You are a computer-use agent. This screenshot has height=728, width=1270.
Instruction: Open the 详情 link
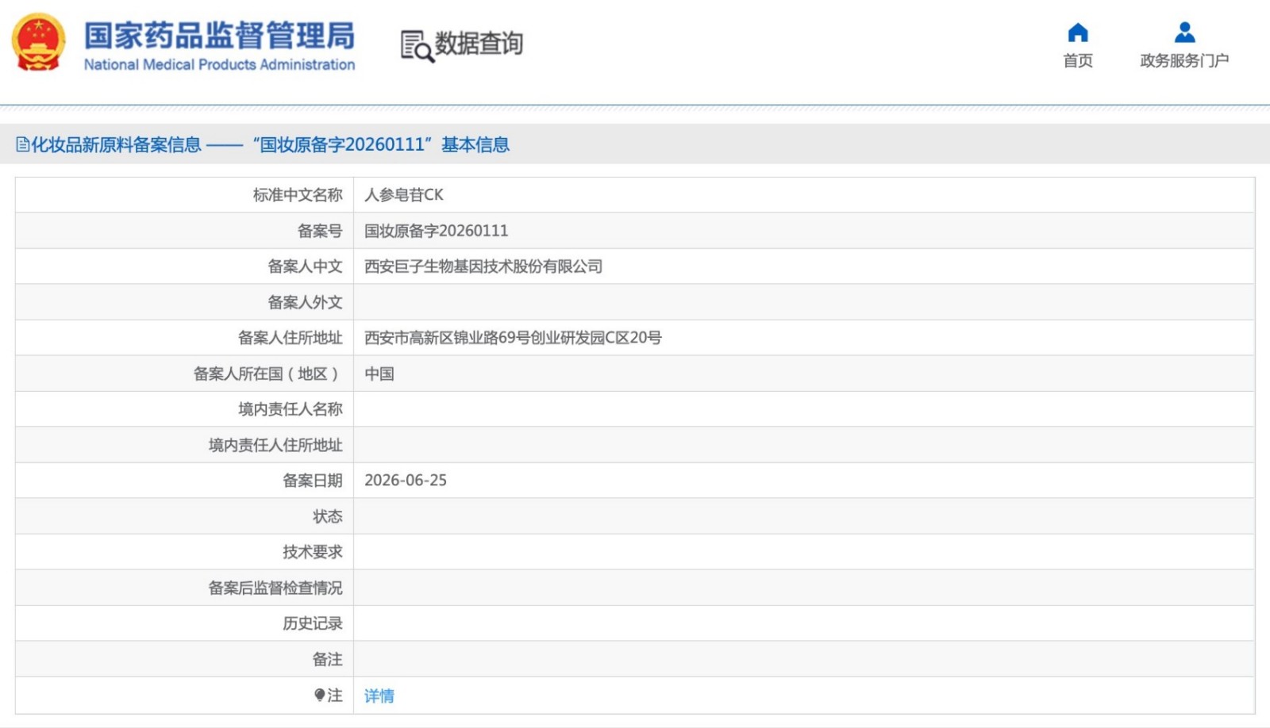(x=379, y=695)
